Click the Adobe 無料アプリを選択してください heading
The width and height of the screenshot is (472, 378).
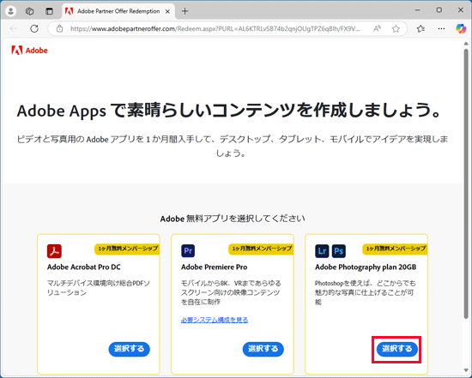pyautogui.click(x=233, y=219)
